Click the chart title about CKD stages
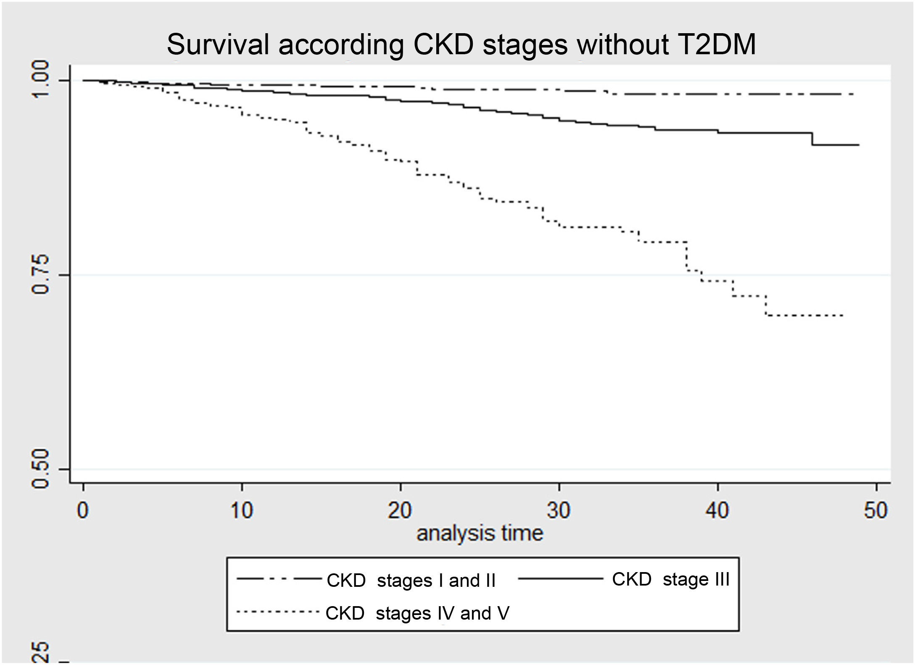The image size is (915, 665). pos(461,45)
